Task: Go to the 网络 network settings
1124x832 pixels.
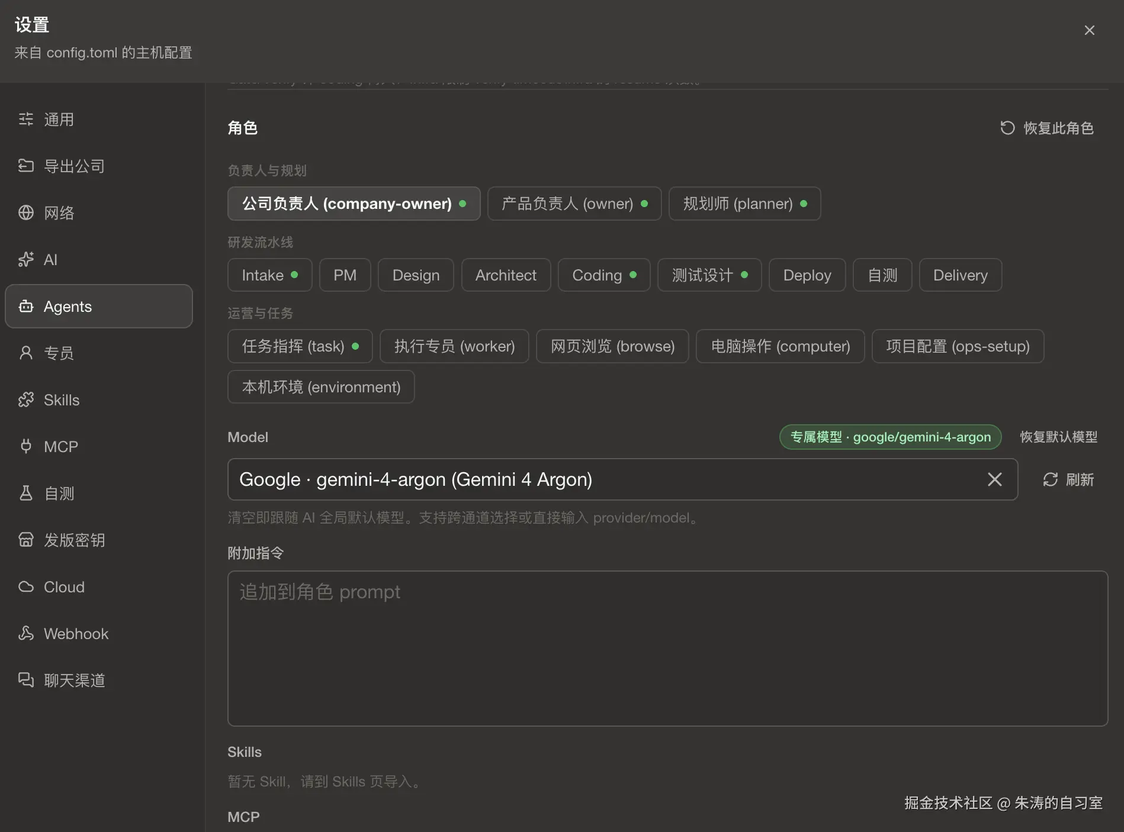Action: pos(99,213)
